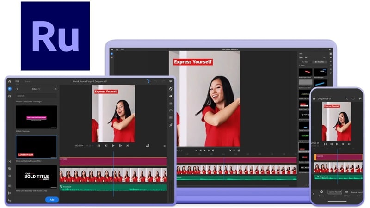
Task: Select the Knockout audio clip on tablet timeline
Action: pos(113,188)
